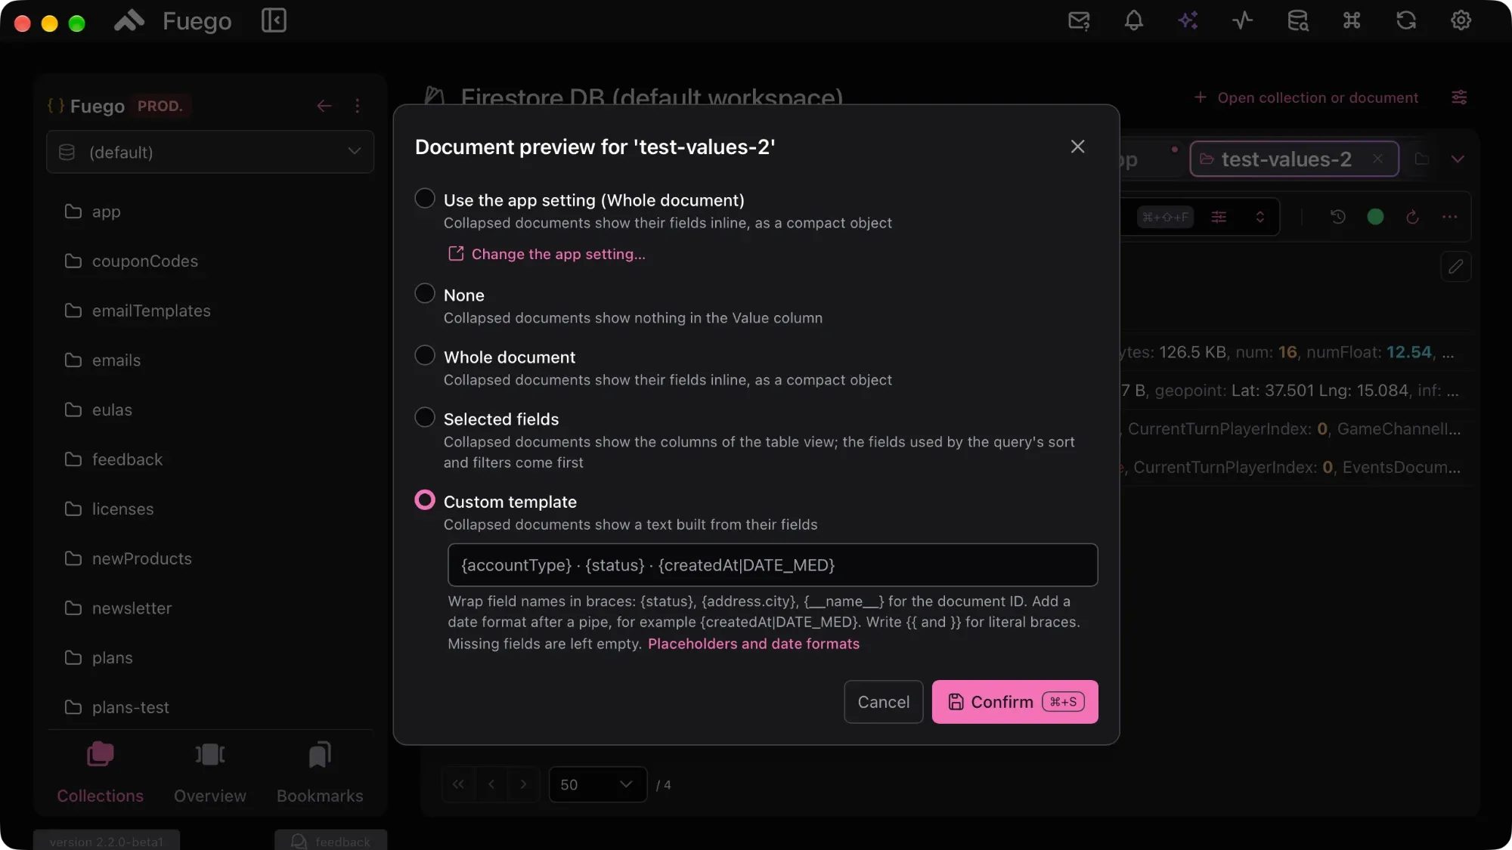Open the database search icon
1512x850 pixels.
[x=1297, y=20]
